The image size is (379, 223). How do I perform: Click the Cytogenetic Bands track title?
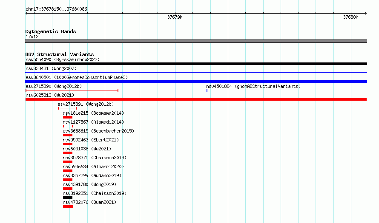[x=51, y=31]
